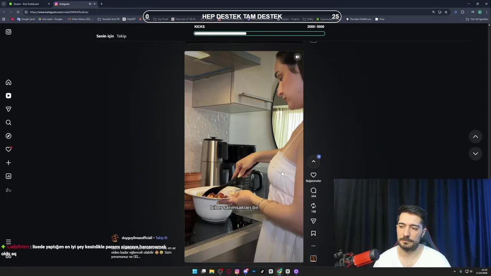
Task: Show hidden system tray icons
Action: coord(455,271)
